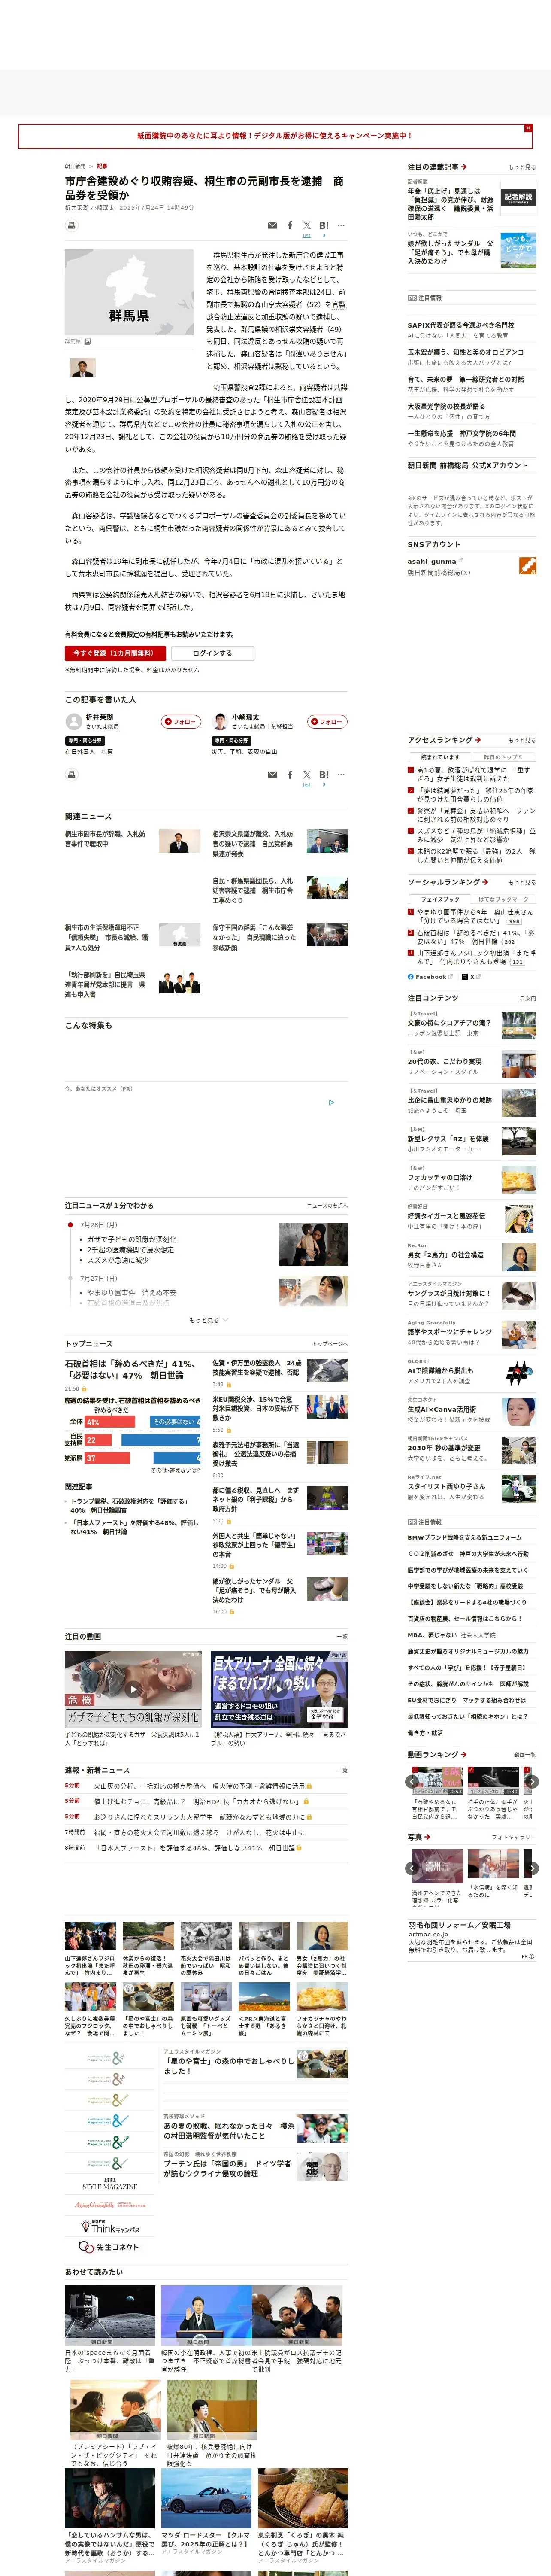The height and width of the screenshot is (2576, 551).
Task: Share the article by mail using the top icon
Action: point(272,225)
